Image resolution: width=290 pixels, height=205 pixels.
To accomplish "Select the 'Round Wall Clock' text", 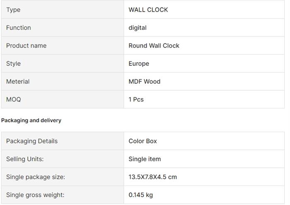I will coord(154,46).
